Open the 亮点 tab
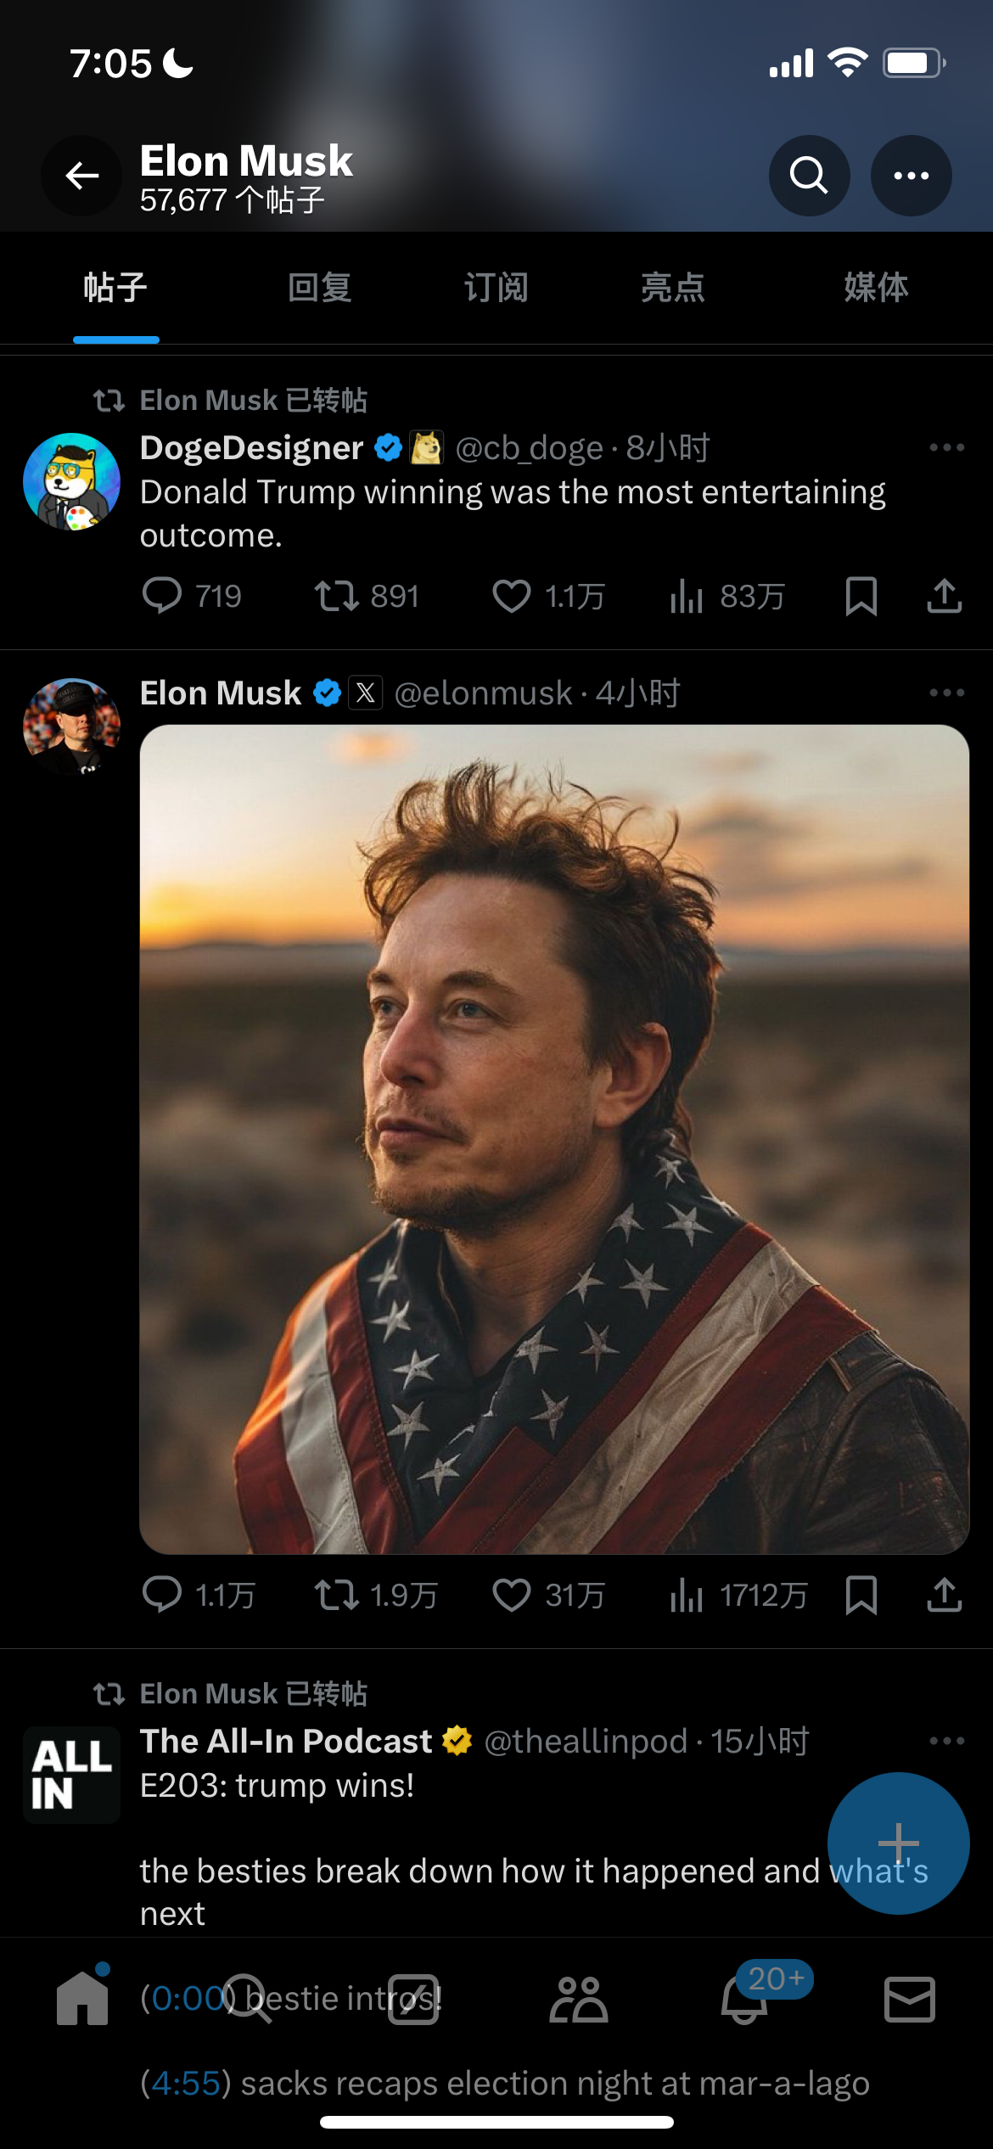This screenshot has height=2149, width=993. point(672,288)
